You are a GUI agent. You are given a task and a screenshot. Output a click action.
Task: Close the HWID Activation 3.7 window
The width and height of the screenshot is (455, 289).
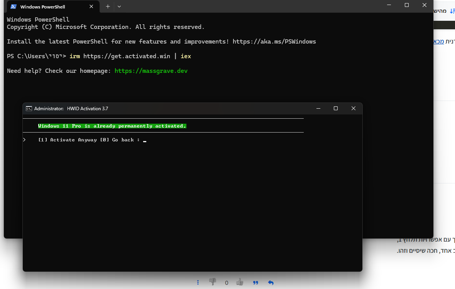tap(353, 109)
